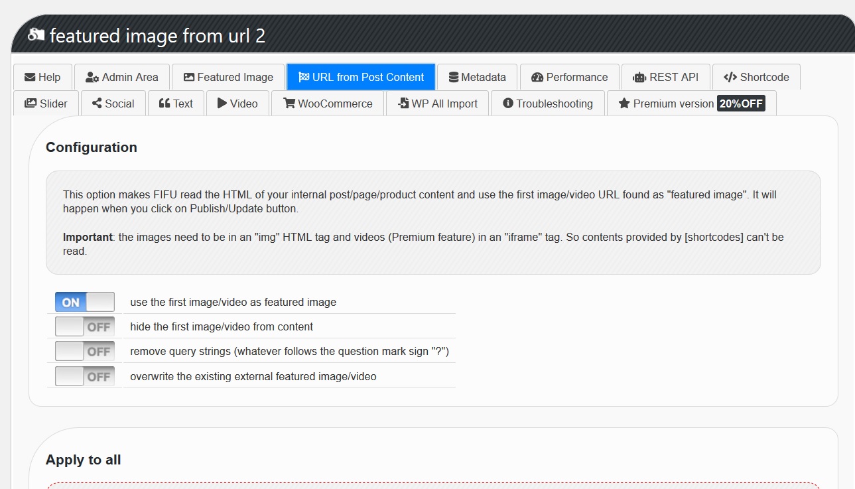The width and height of the screenshot is (855, 489).
Task: Open the Video tab
Action: click(237, 104)
